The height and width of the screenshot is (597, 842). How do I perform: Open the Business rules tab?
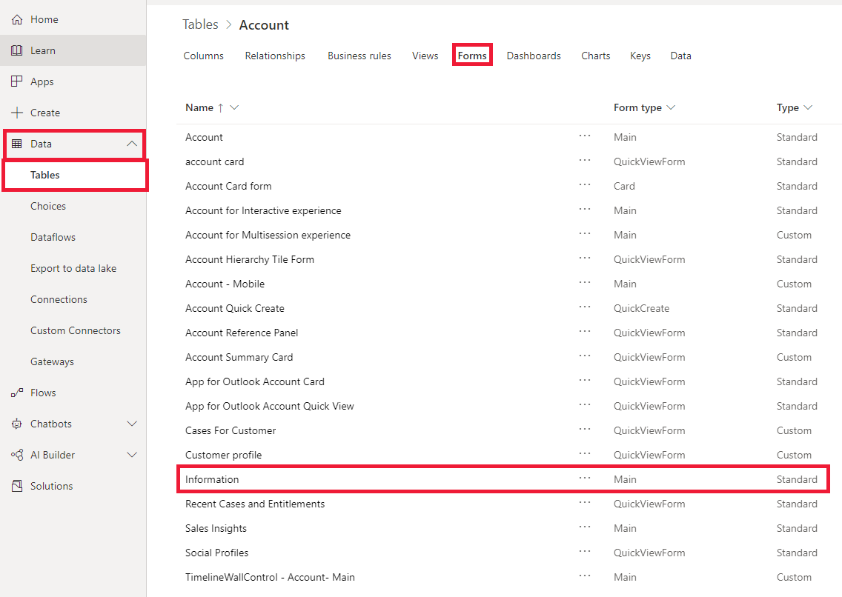coord(359,55)
